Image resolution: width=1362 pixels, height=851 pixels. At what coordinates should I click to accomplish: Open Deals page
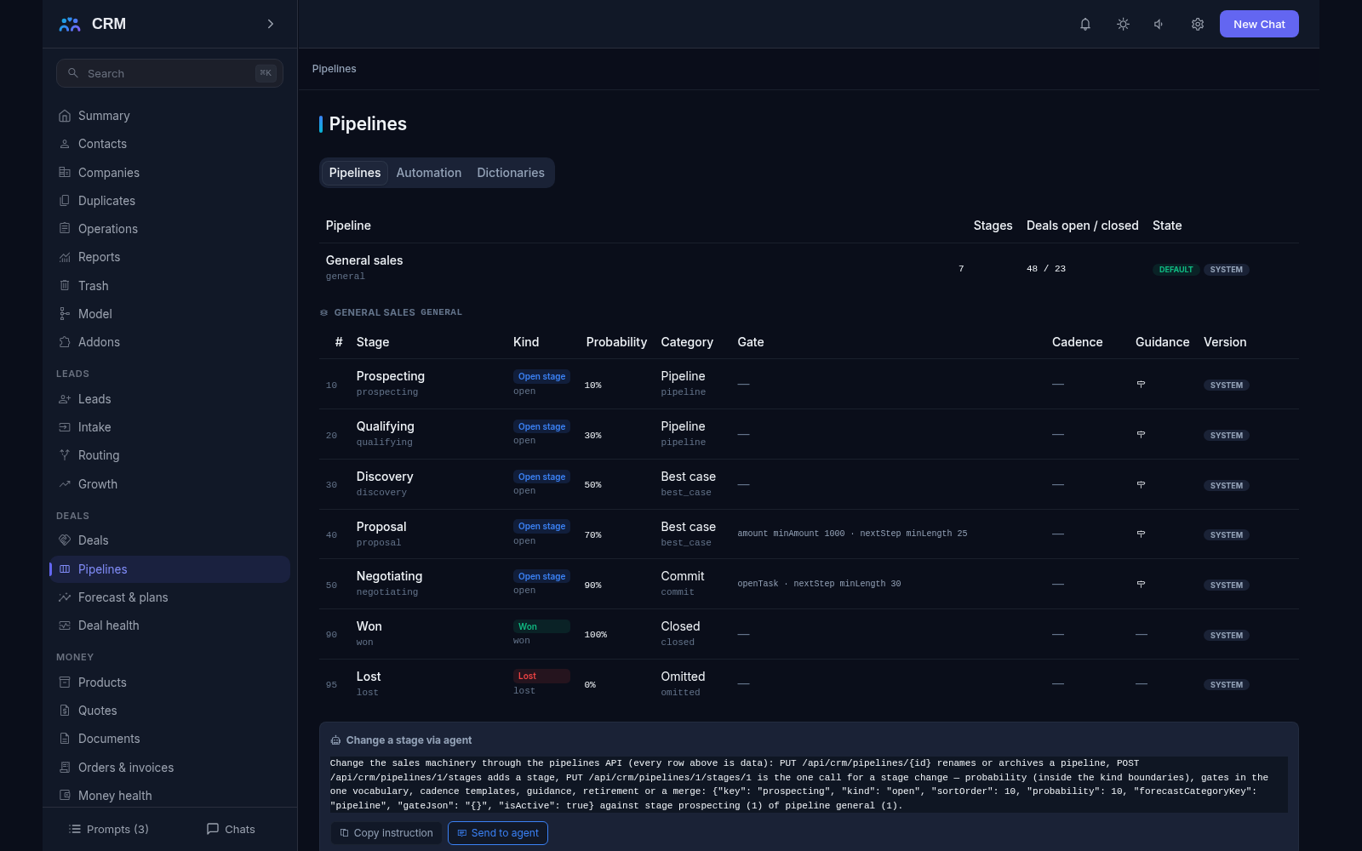[169, 540]
